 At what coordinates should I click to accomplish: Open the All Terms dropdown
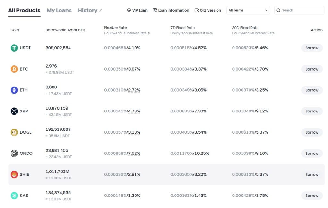(248, 10)
